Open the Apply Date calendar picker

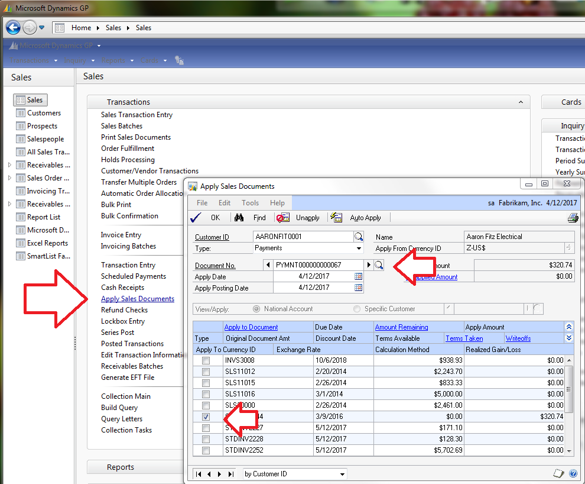(x=358, y=276)
